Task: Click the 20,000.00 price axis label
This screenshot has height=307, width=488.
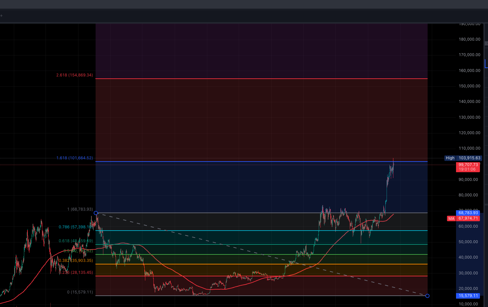Action: point(468,289)
